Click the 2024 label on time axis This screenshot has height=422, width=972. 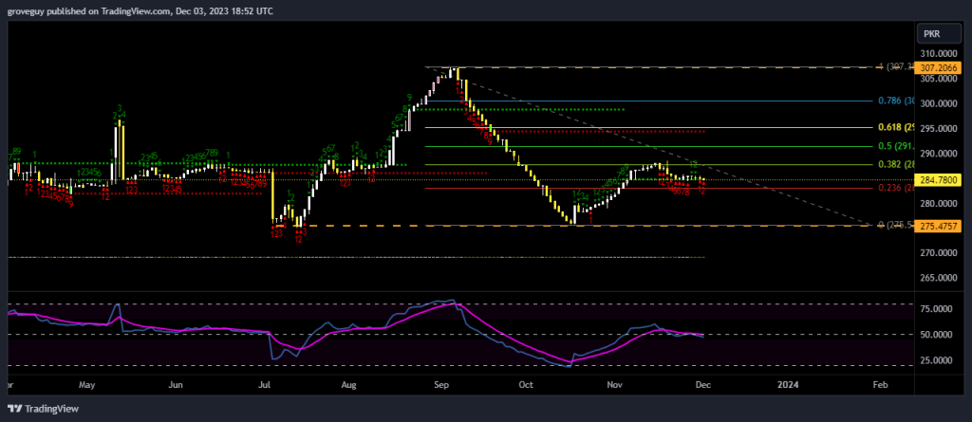788,386
